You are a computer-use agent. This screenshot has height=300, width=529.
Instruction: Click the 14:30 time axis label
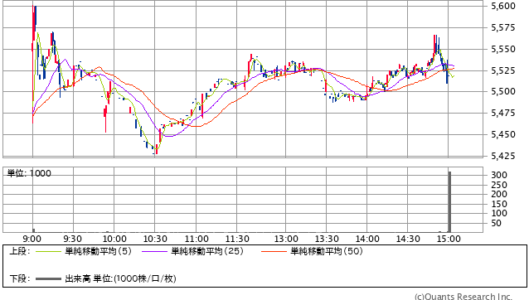pyautogui.click(x=408, y=239)
